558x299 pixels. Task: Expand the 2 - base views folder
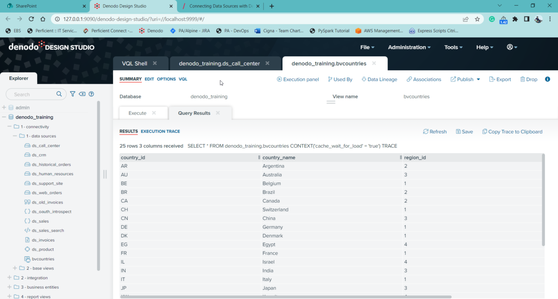click(15, 268)
